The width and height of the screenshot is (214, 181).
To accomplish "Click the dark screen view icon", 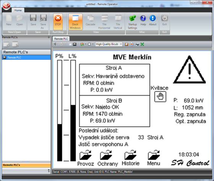I will point(75,44).
